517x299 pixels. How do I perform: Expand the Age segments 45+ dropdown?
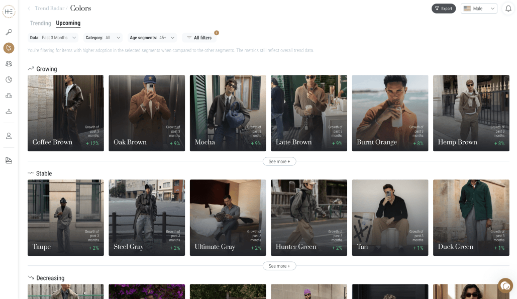tap(152, 38)
